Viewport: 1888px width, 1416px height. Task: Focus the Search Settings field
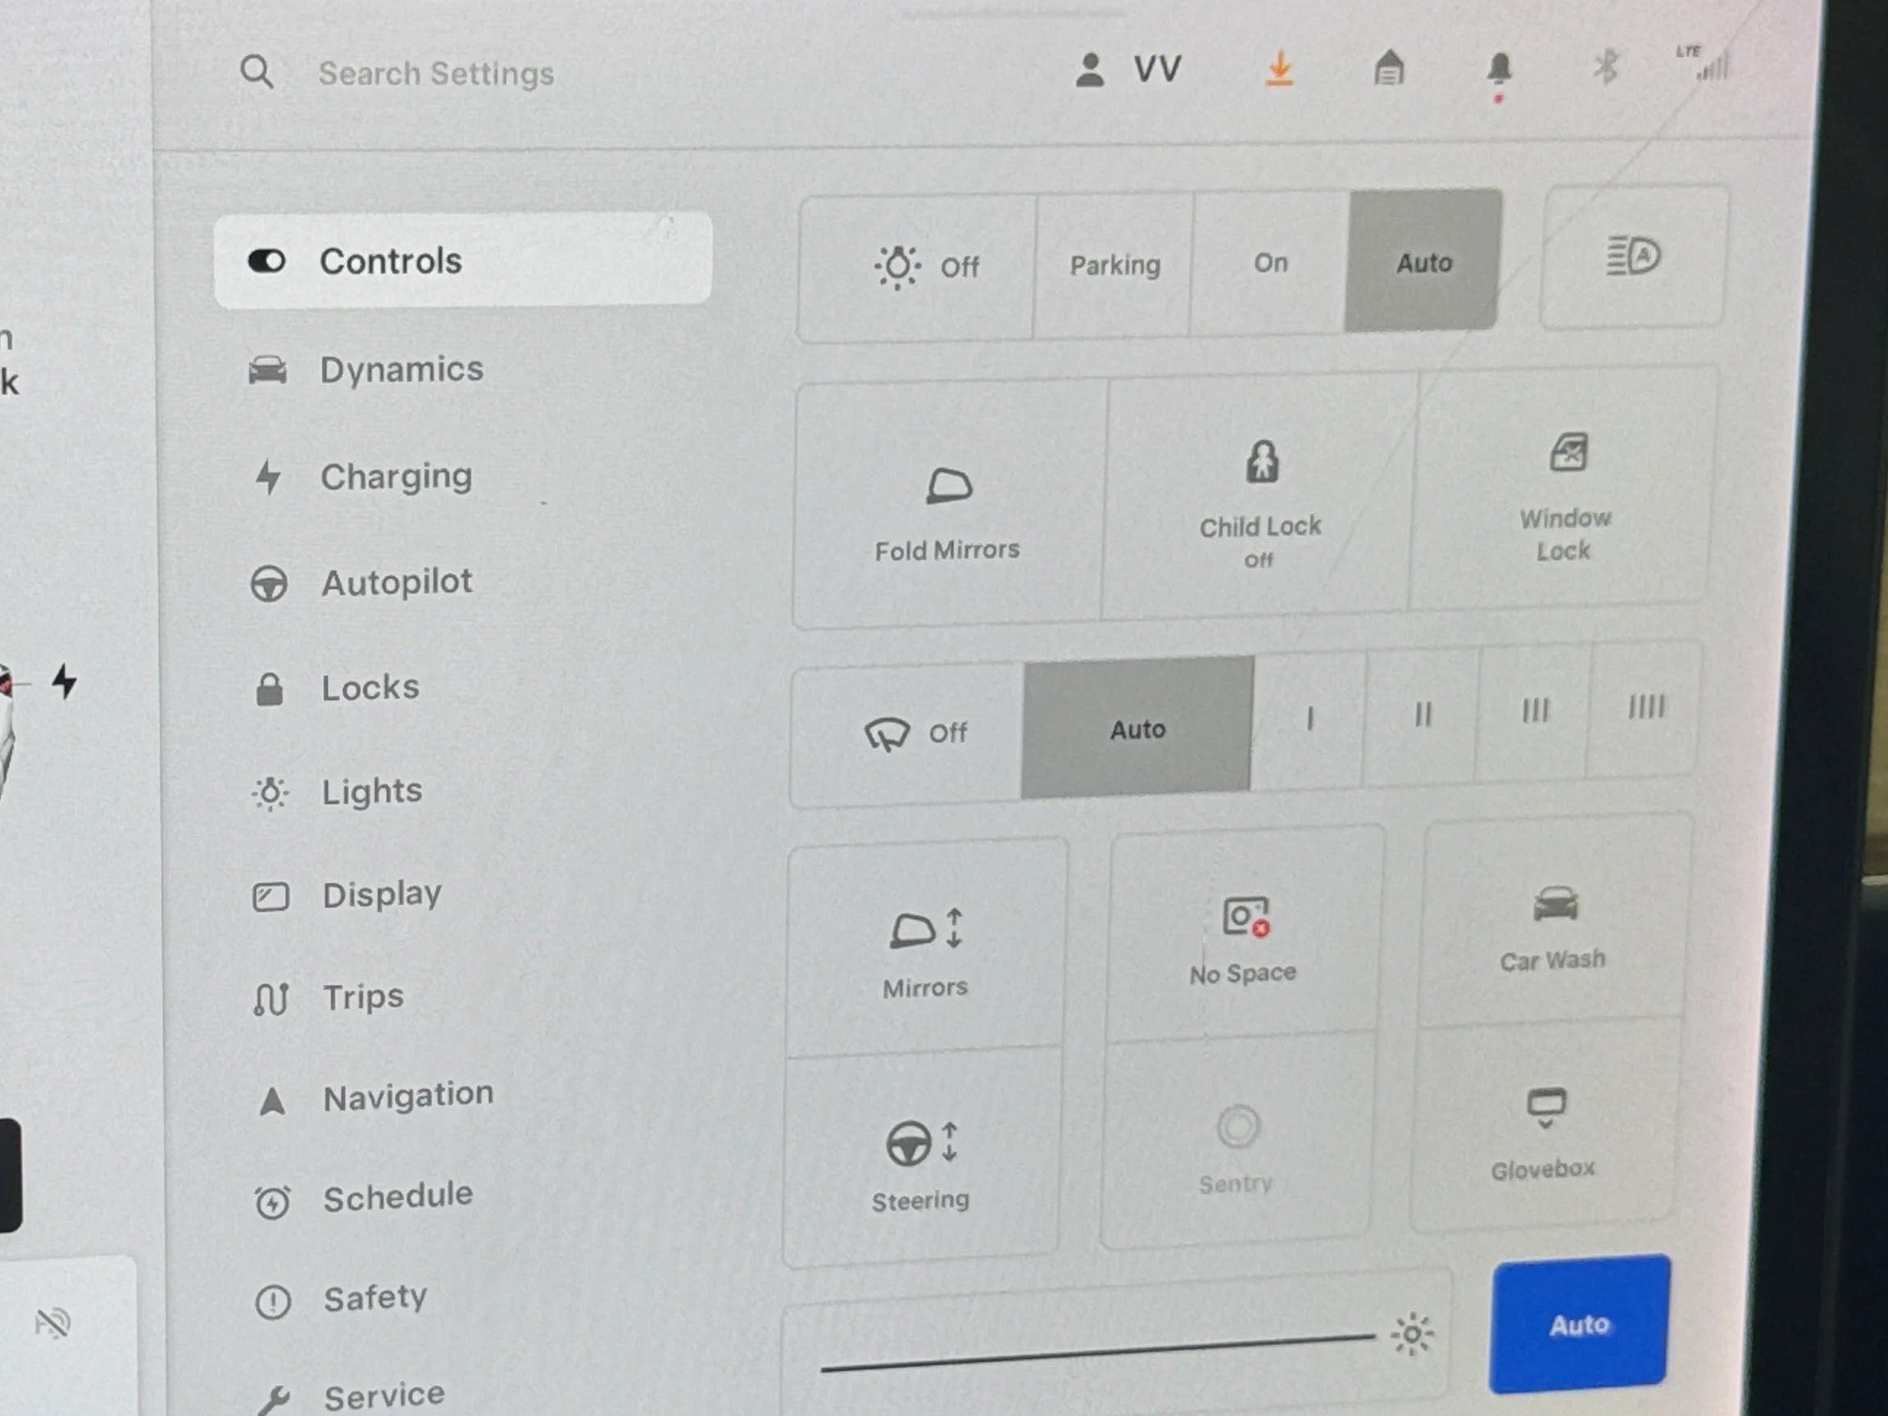pos(436,74)
